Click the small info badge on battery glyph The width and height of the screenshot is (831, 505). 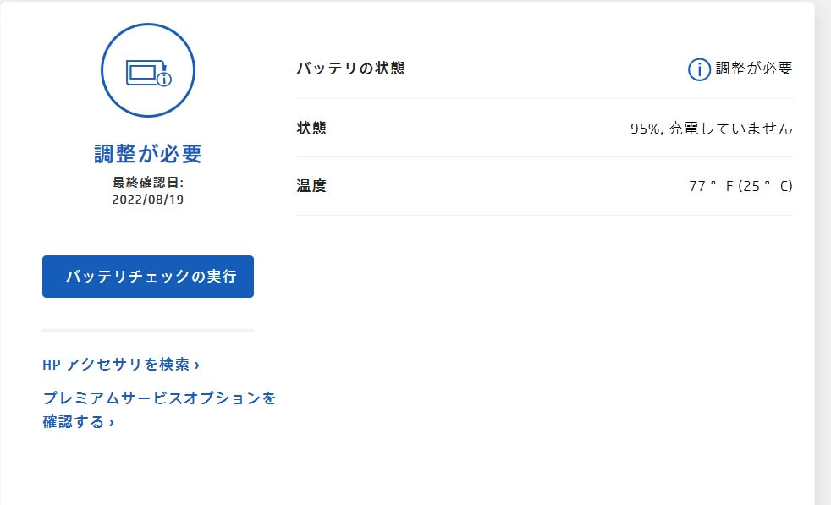(164, 80)
